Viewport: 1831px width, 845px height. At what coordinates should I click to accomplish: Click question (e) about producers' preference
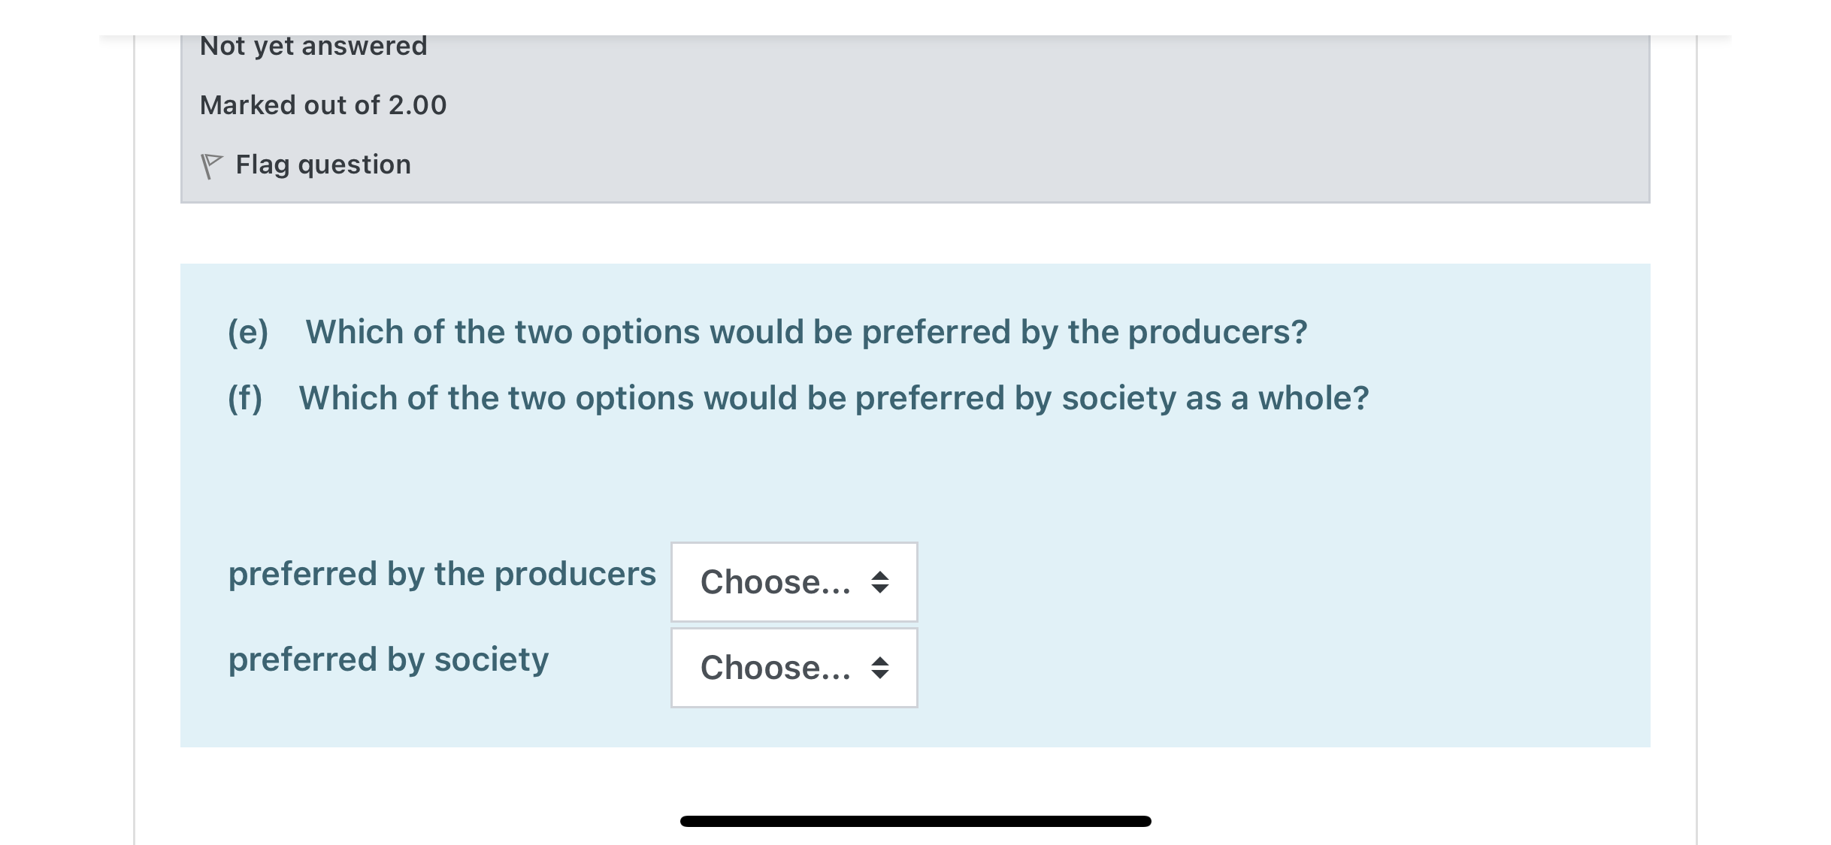pos(806,332)
